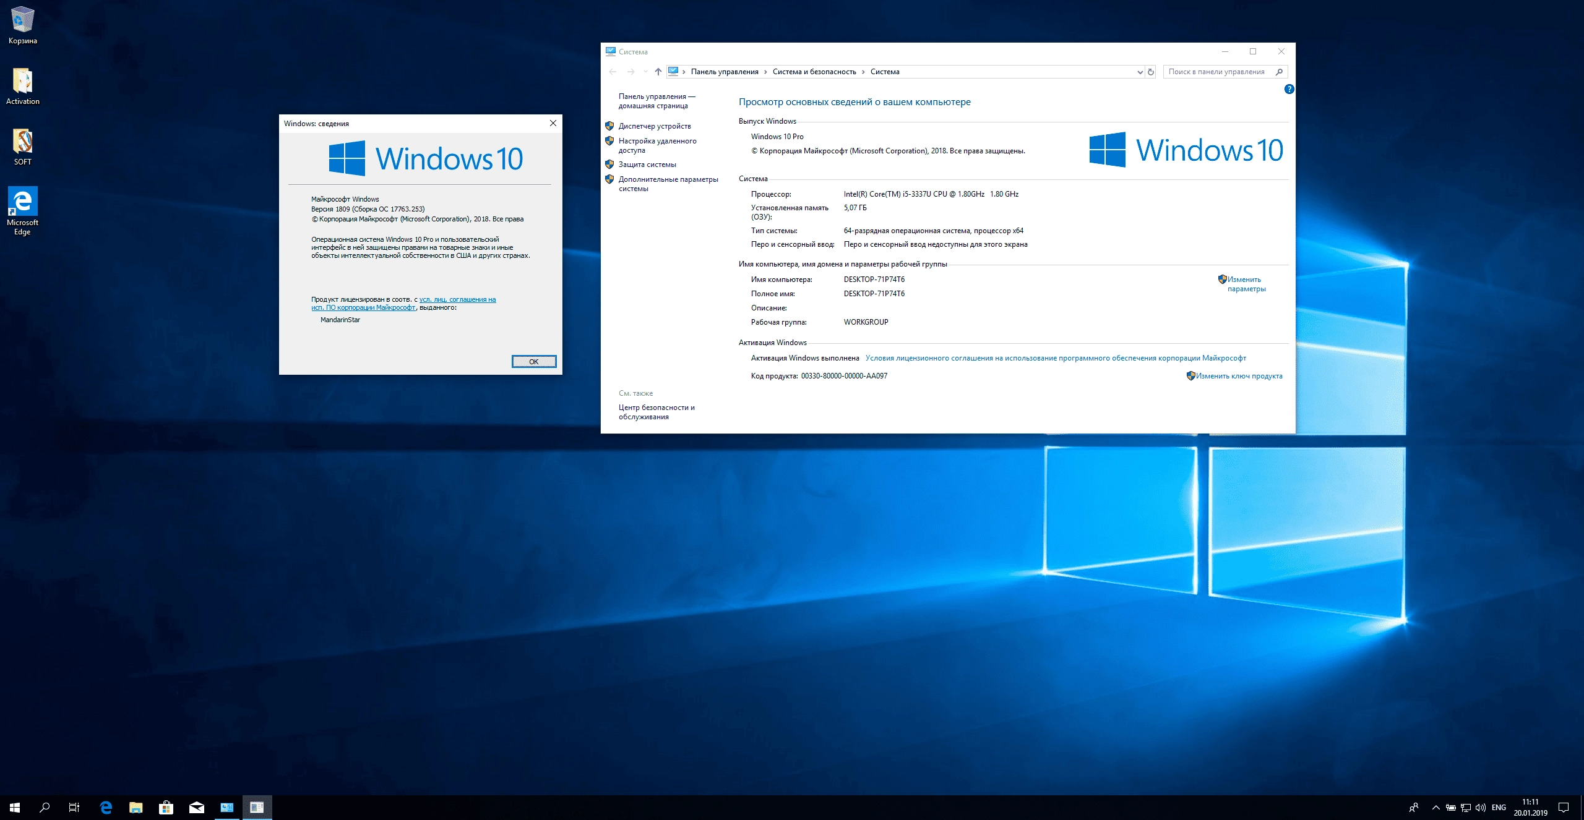
Task: Close the Система window
Action: 1281,51
